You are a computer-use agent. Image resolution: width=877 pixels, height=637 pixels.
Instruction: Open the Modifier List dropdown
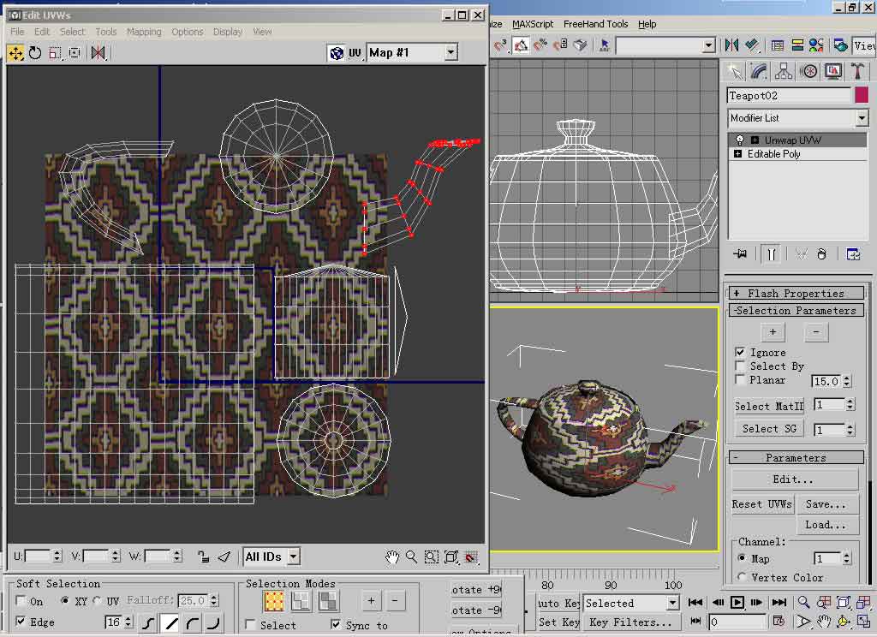[862, 118]
